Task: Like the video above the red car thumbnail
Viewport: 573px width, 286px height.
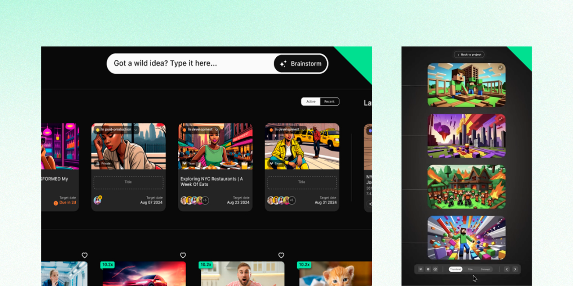Action: pos(183,255)
